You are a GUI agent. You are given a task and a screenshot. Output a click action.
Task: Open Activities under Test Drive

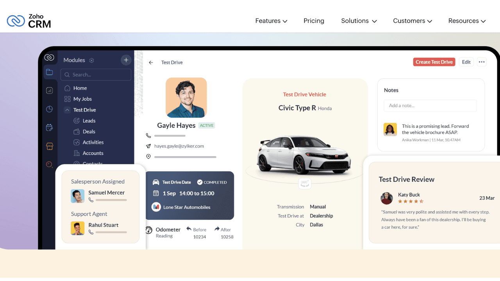click(93, 142)
